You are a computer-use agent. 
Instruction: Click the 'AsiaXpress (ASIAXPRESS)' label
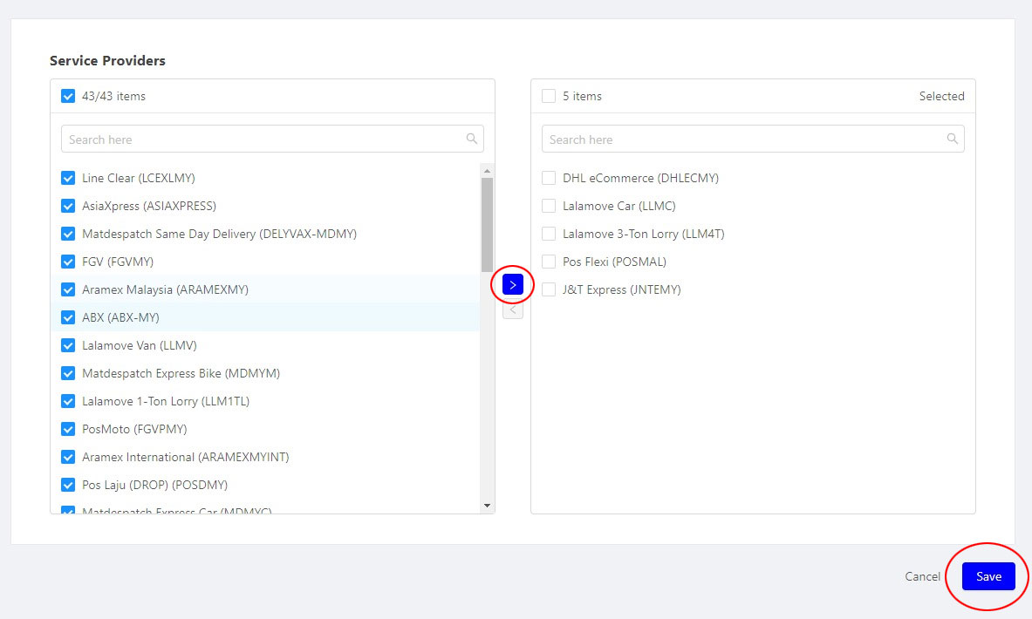coord(149,206)
